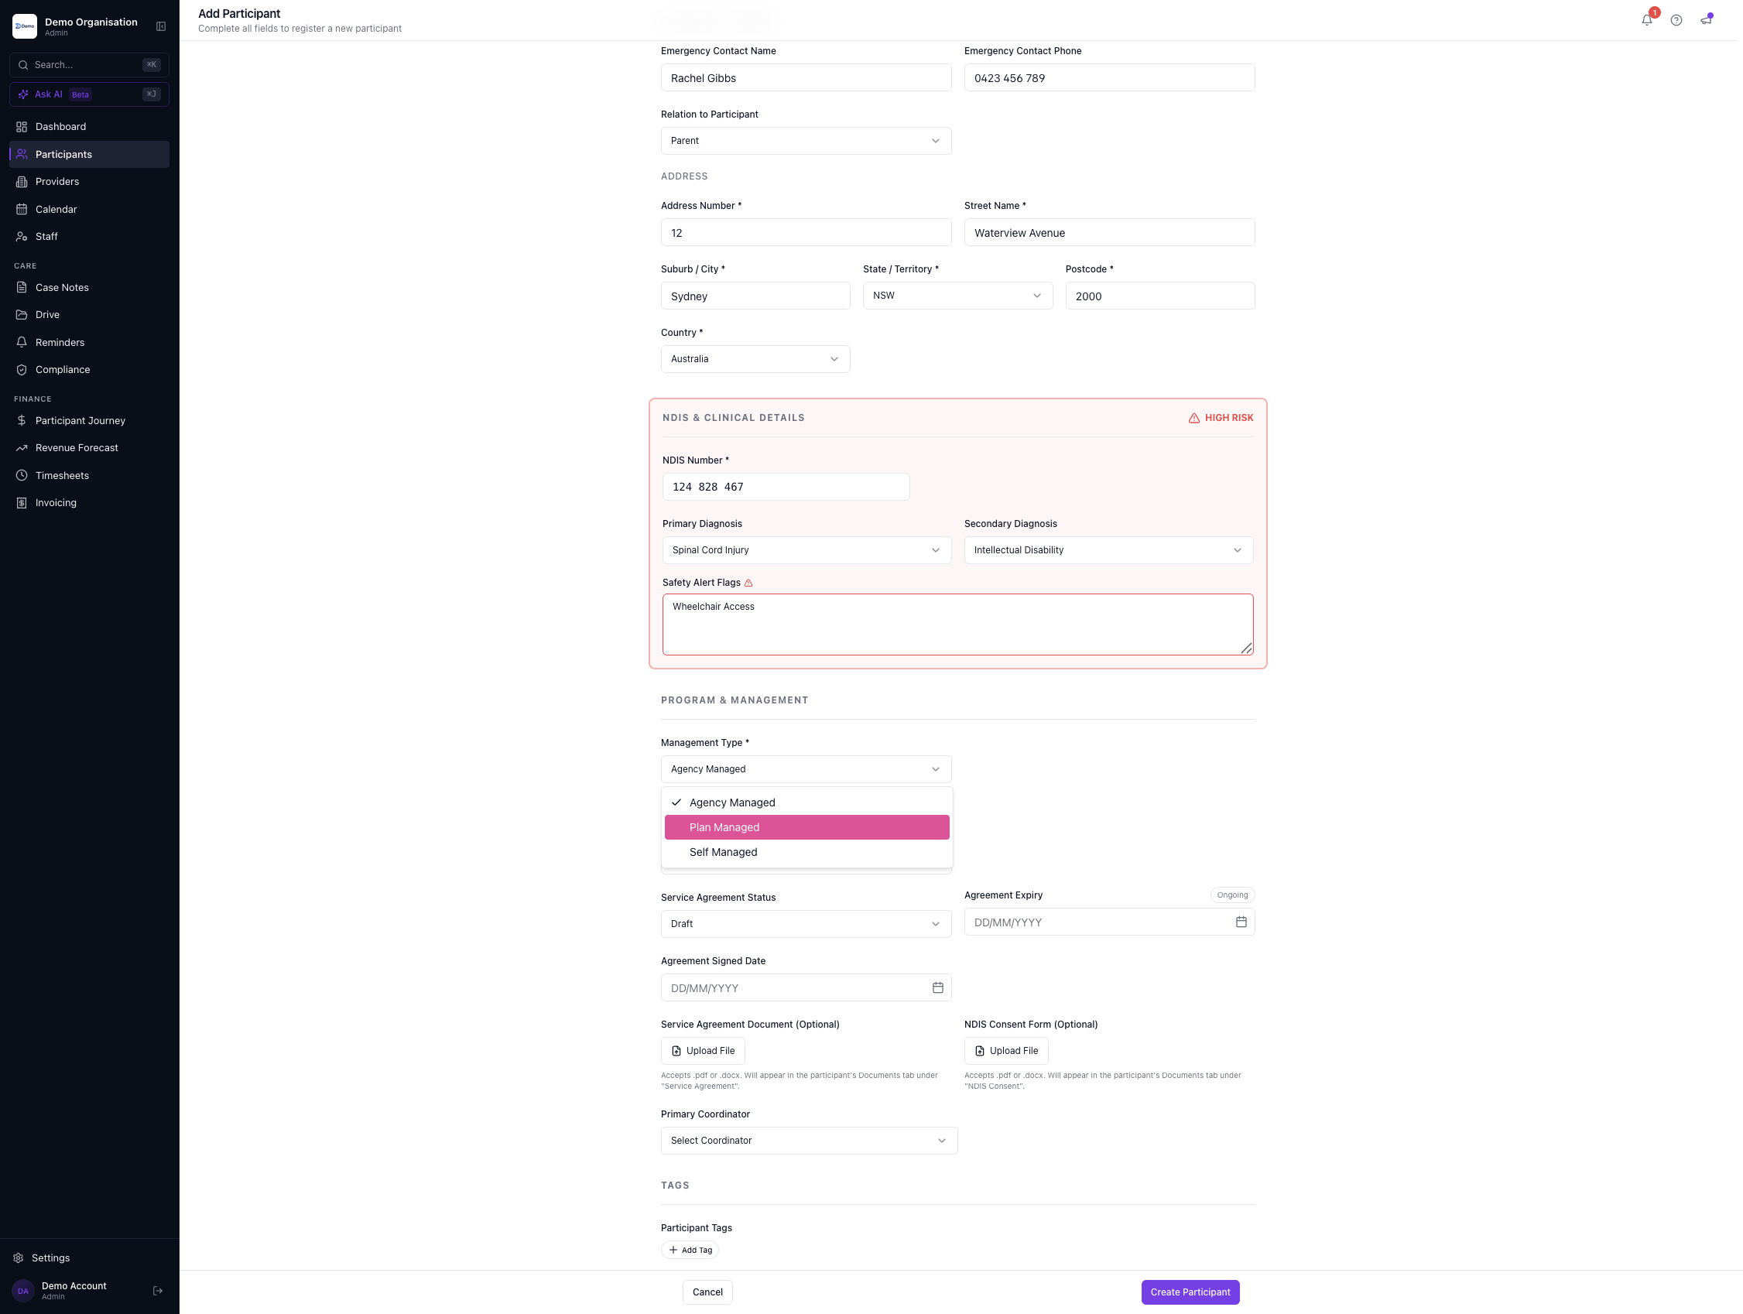Viewport: 1743px width, 1314px height.
Task: Open the help question mark icon
Action: (x=1676, y=20)
